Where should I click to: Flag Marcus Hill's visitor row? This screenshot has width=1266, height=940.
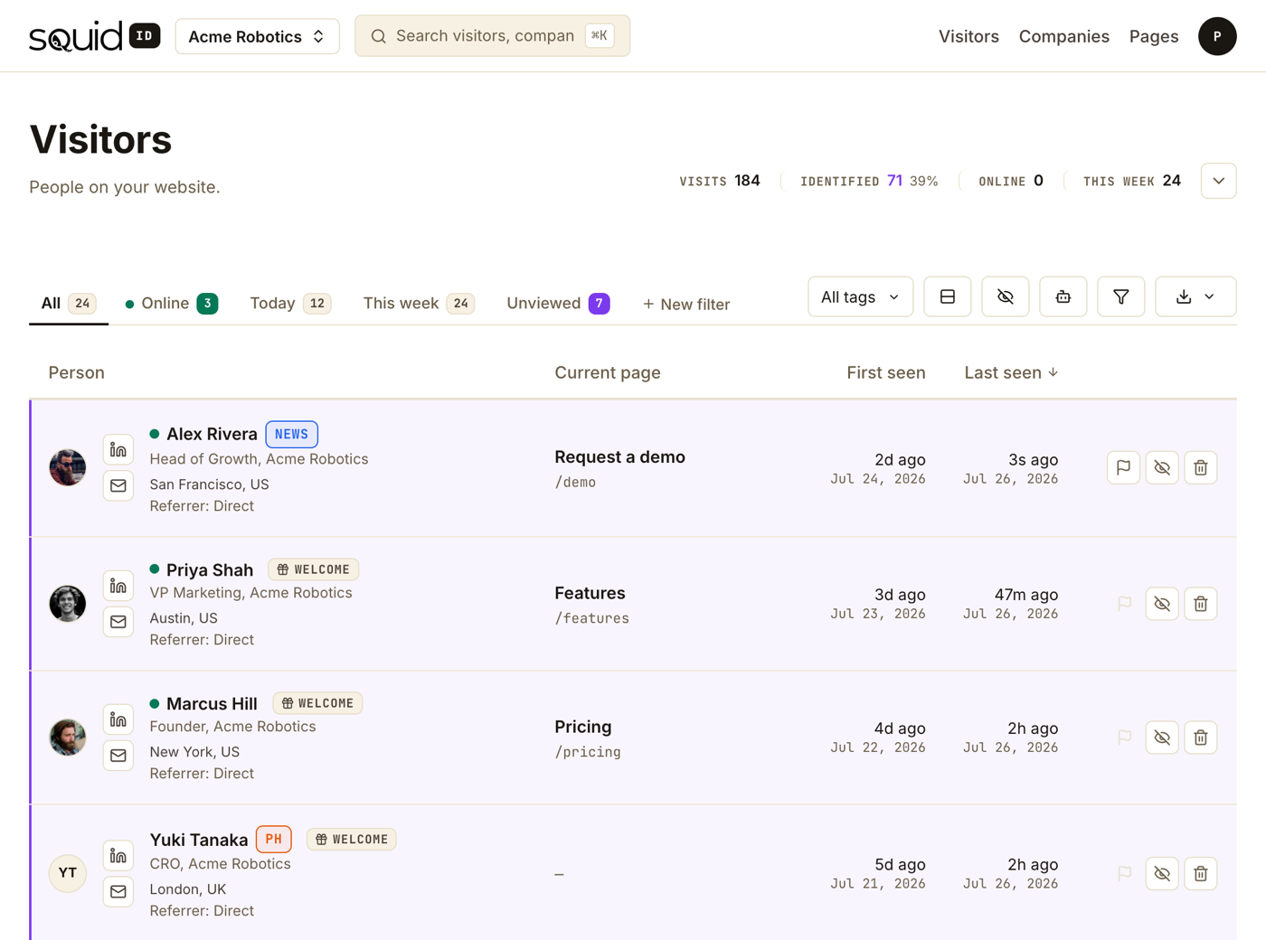tap(1124, 737)
